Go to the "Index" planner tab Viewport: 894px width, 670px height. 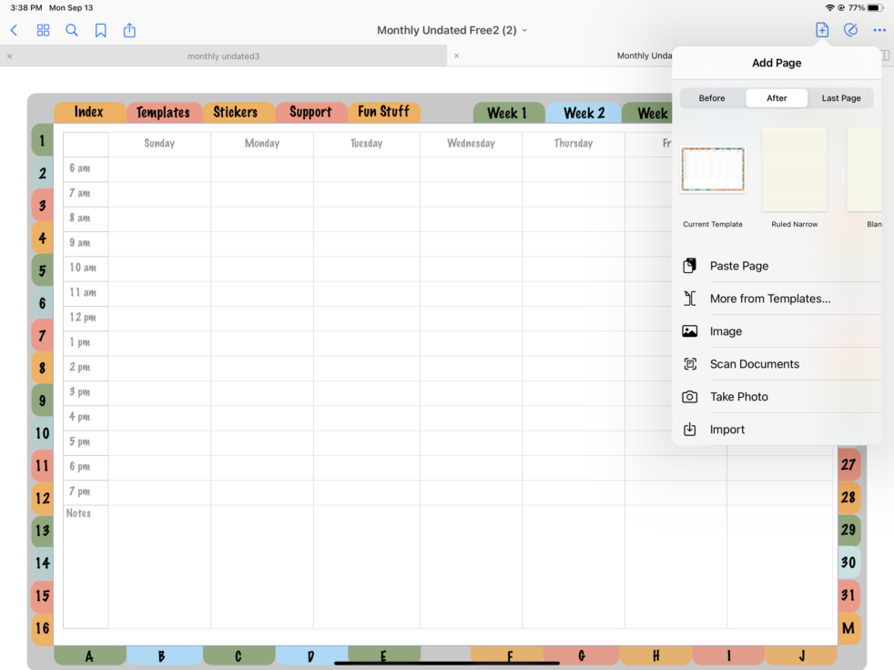88,112
